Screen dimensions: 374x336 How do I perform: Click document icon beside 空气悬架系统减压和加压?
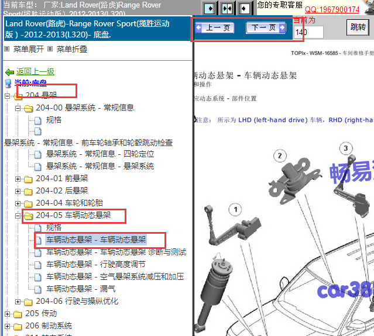coord(37,277)
